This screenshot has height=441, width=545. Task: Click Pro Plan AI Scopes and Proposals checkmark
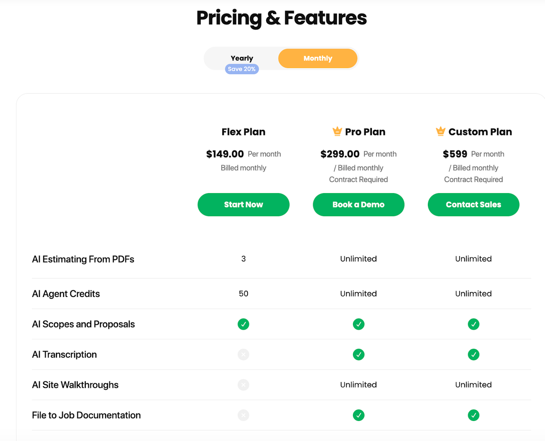click(x=359, y=324)
